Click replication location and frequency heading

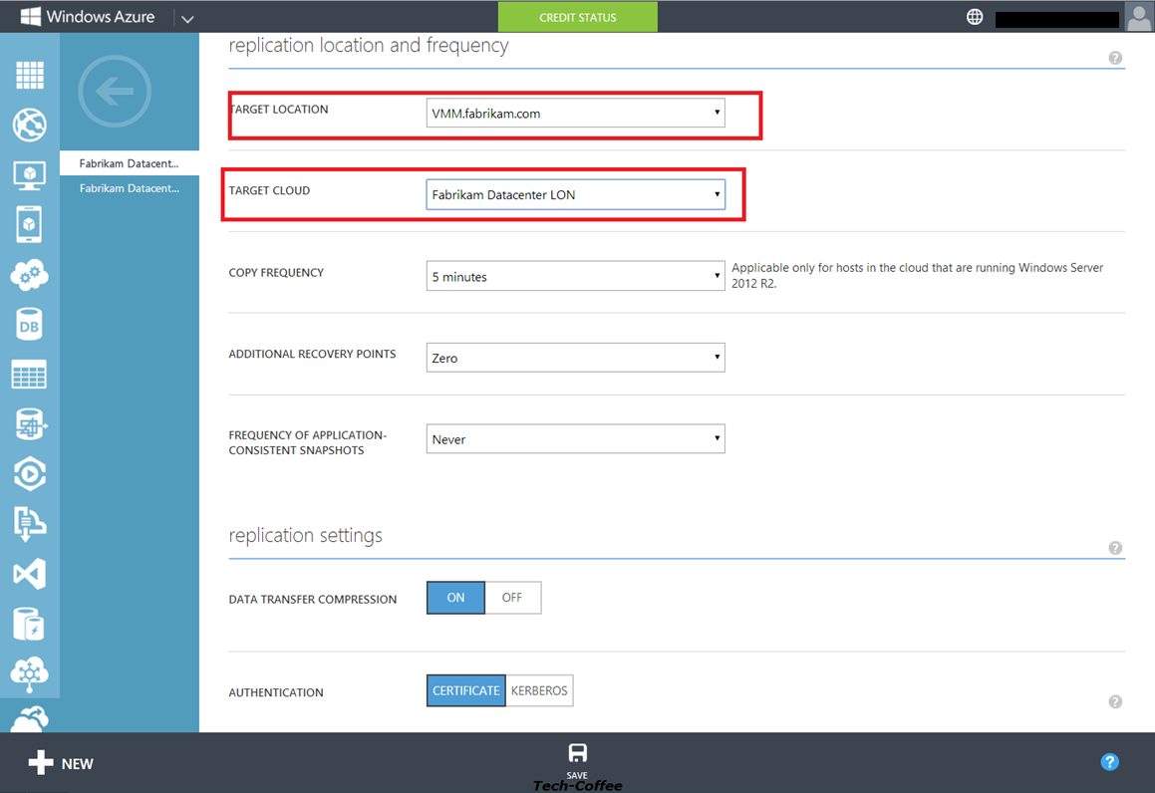369,45
